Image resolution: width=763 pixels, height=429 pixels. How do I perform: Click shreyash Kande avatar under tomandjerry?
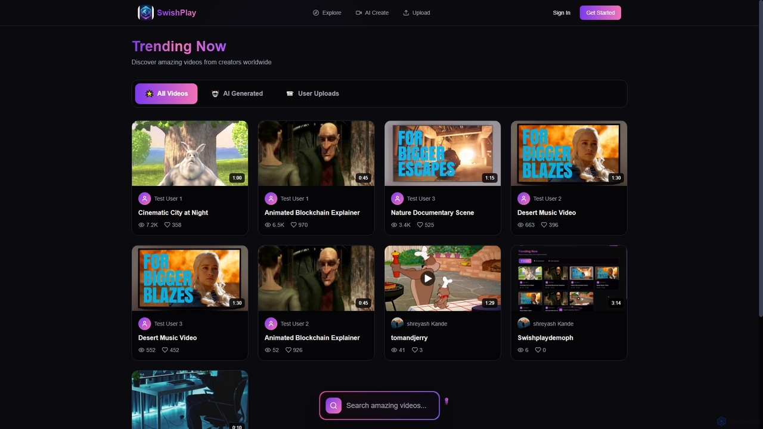point(397,324)
